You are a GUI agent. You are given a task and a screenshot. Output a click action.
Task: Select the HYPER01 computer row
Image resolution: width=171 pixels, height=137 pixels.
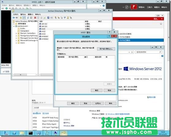pos(46,36)
